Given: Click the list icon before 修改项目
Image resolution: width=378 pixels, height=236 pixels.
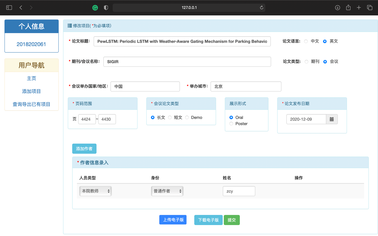Looking at the screenshot, I should pyautogui.click(x=70, y=26).
